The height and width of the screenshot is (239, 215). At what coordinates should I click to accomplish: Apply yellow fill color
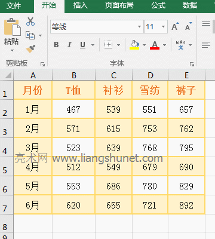point(134,45)
